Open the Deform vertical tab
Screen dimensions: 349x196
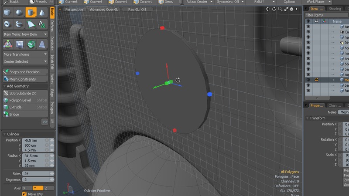(52, 26)
